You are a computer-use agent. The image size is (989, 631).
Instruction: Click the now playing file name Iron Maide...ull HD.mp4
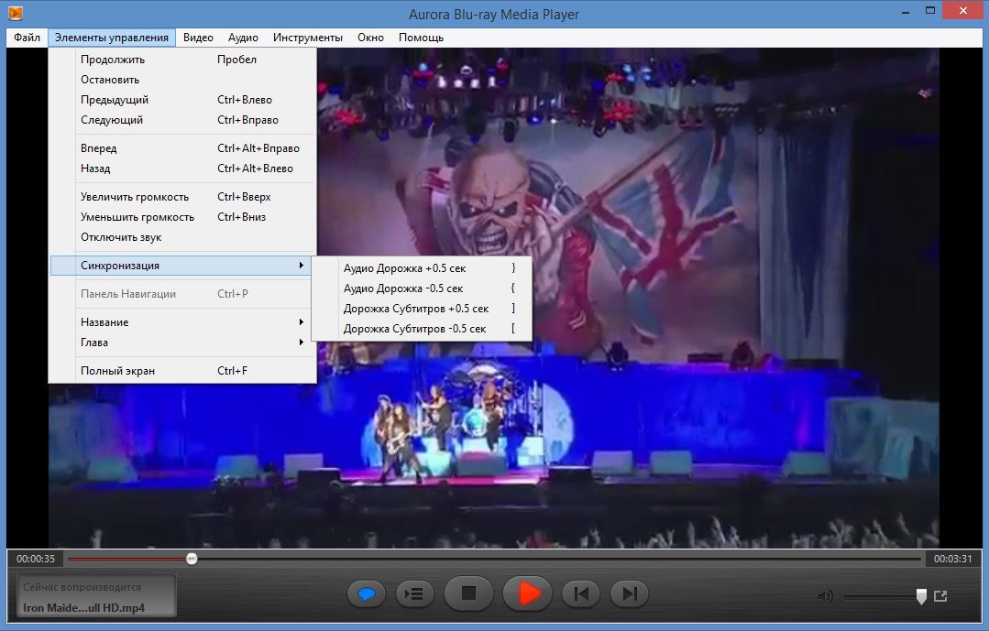84,608
